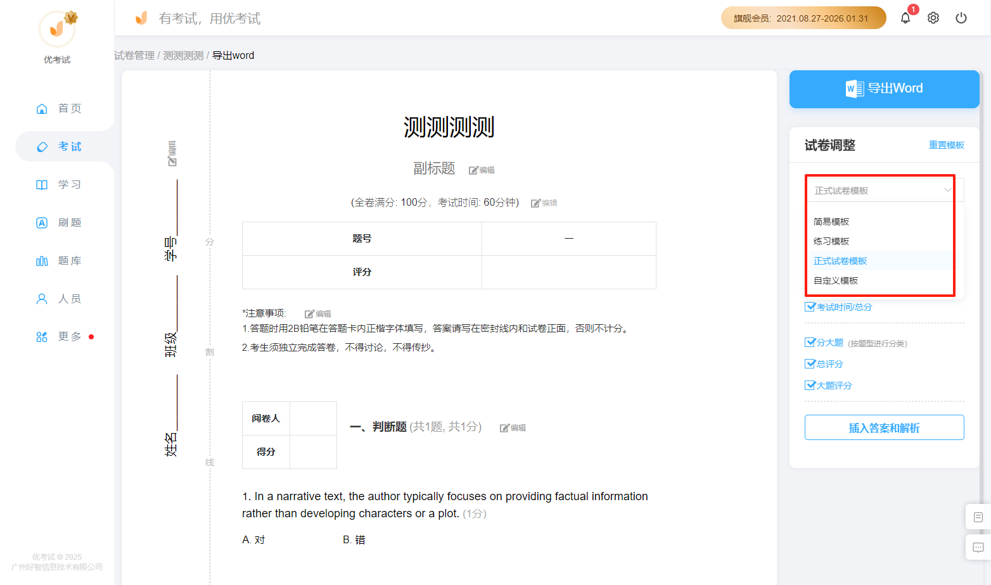Click the chart icon beside 题库
Screen dimensions: 991x585
[42, 261]
